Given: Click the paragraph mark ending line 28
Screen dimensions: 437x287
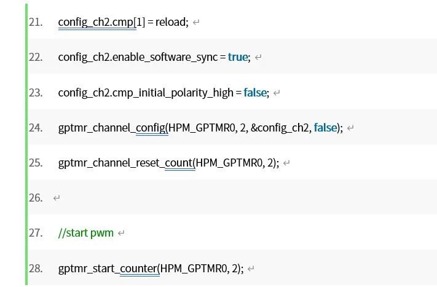Looking at the screenshot, I should [251, 269].
